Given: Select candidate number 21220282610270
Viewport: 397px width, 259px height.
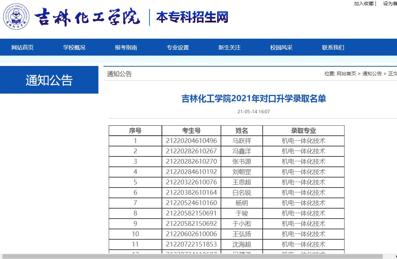Looking at the screenshot, I should click(191, 162).
